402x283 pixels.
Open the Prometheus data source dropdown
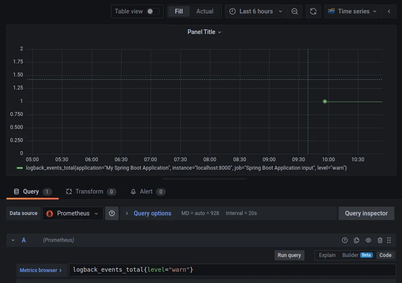(73, 213)
